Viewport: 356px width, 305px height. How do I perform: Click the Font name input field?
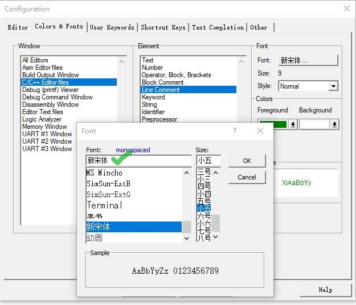click(139, 161)
